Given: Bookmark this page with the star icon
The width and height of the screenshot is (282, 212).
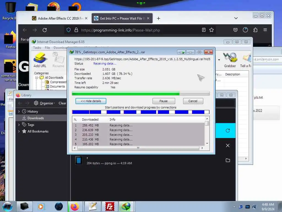Looking at the screenshot, I should click(211, 30).
